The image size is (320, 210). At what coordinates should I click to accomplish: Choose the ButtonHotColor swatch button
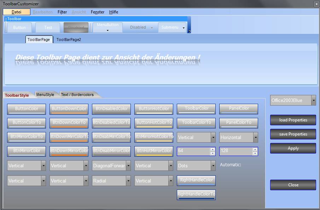tap(154, 109)
